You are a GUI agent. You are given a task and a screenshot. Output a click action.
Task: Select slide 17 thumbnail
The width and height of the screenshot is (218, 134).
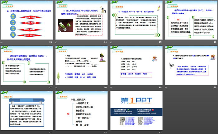[26, 65]
